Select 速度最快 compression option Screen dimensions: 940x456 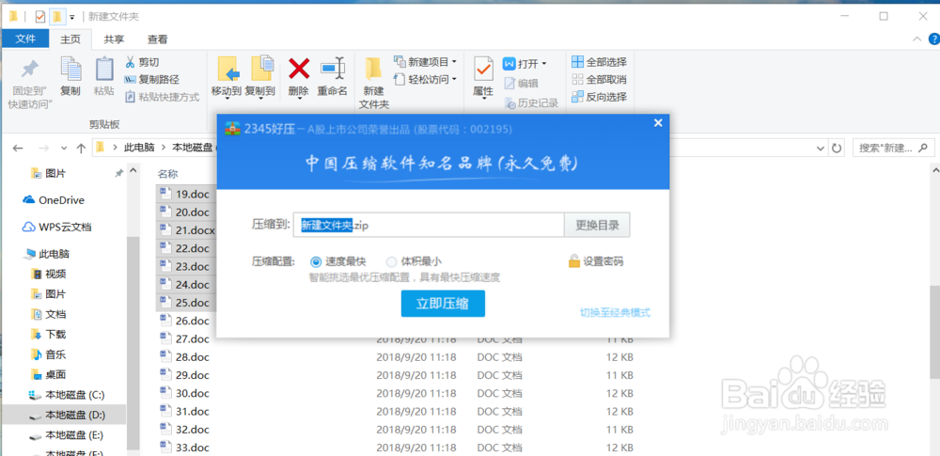pyautogui.click(x=338, y=261)
